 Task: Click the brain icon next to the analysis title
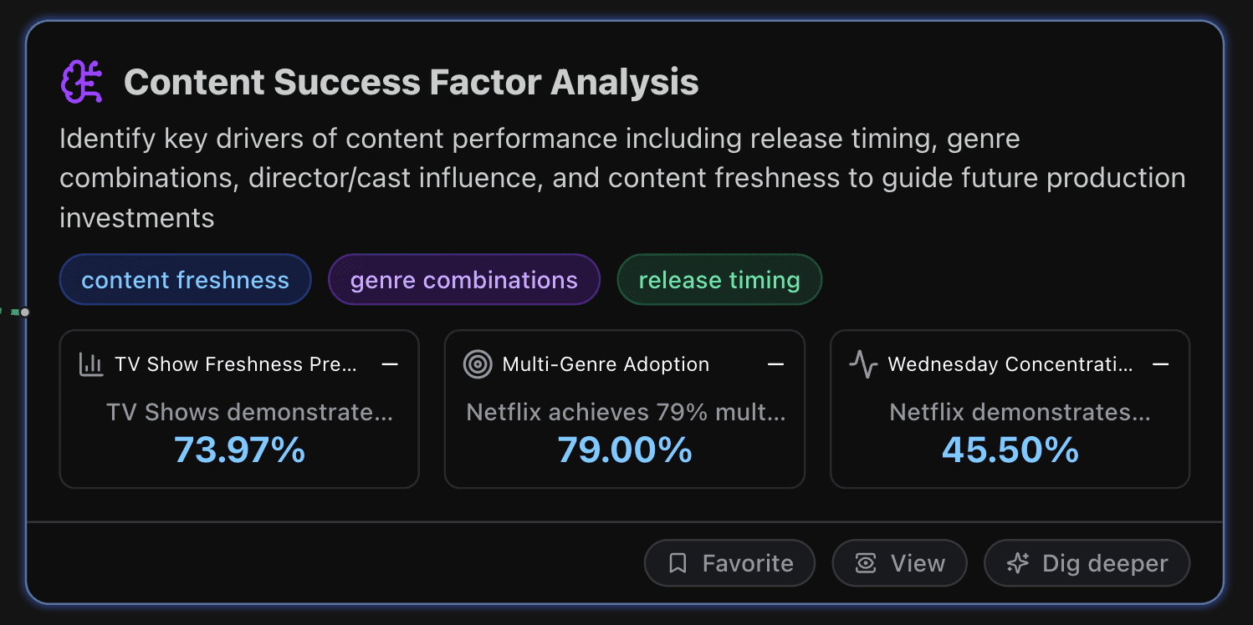tap(80, 81)
